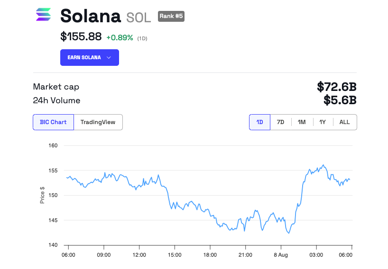This screenshot has width=388, height=269.
Task: Switch to the TradingView tab
Action: [98, 122]
